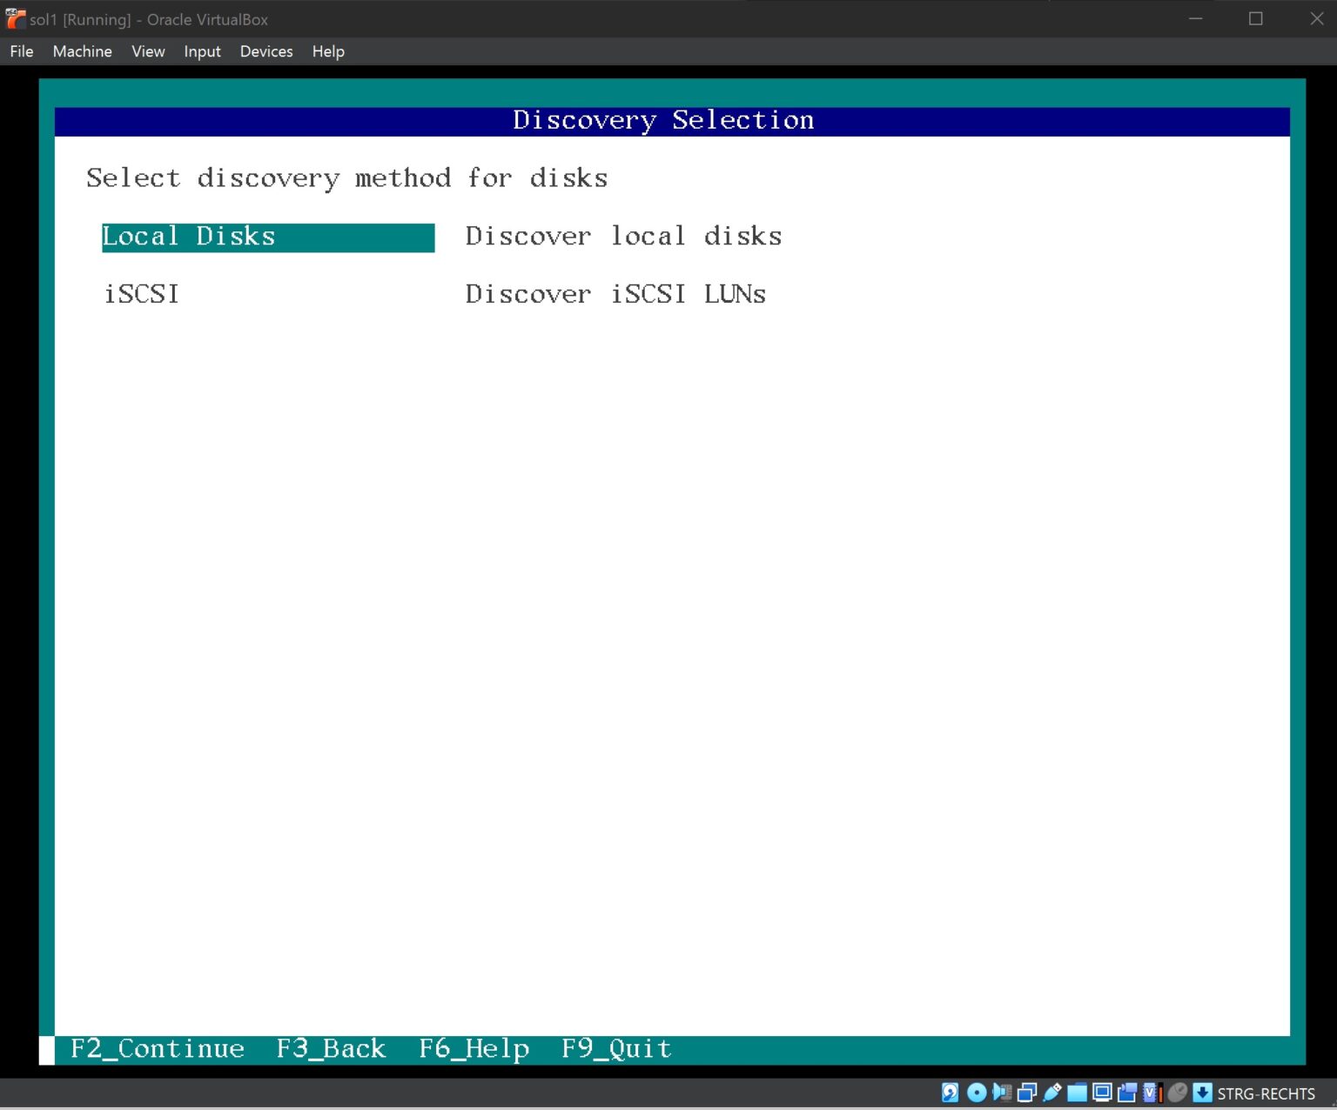Click the audio status icon
Image resolution: width=1337 pixels, height=1110 pixels.
pyautogui.click(x=1001, y=1093)
